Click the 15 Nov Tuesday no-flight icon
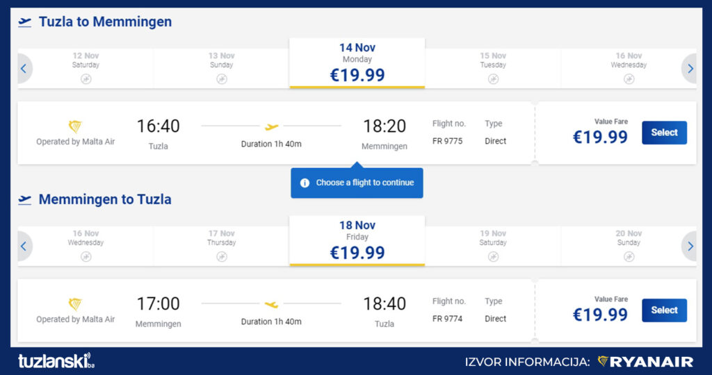 [x=493, y=79]
